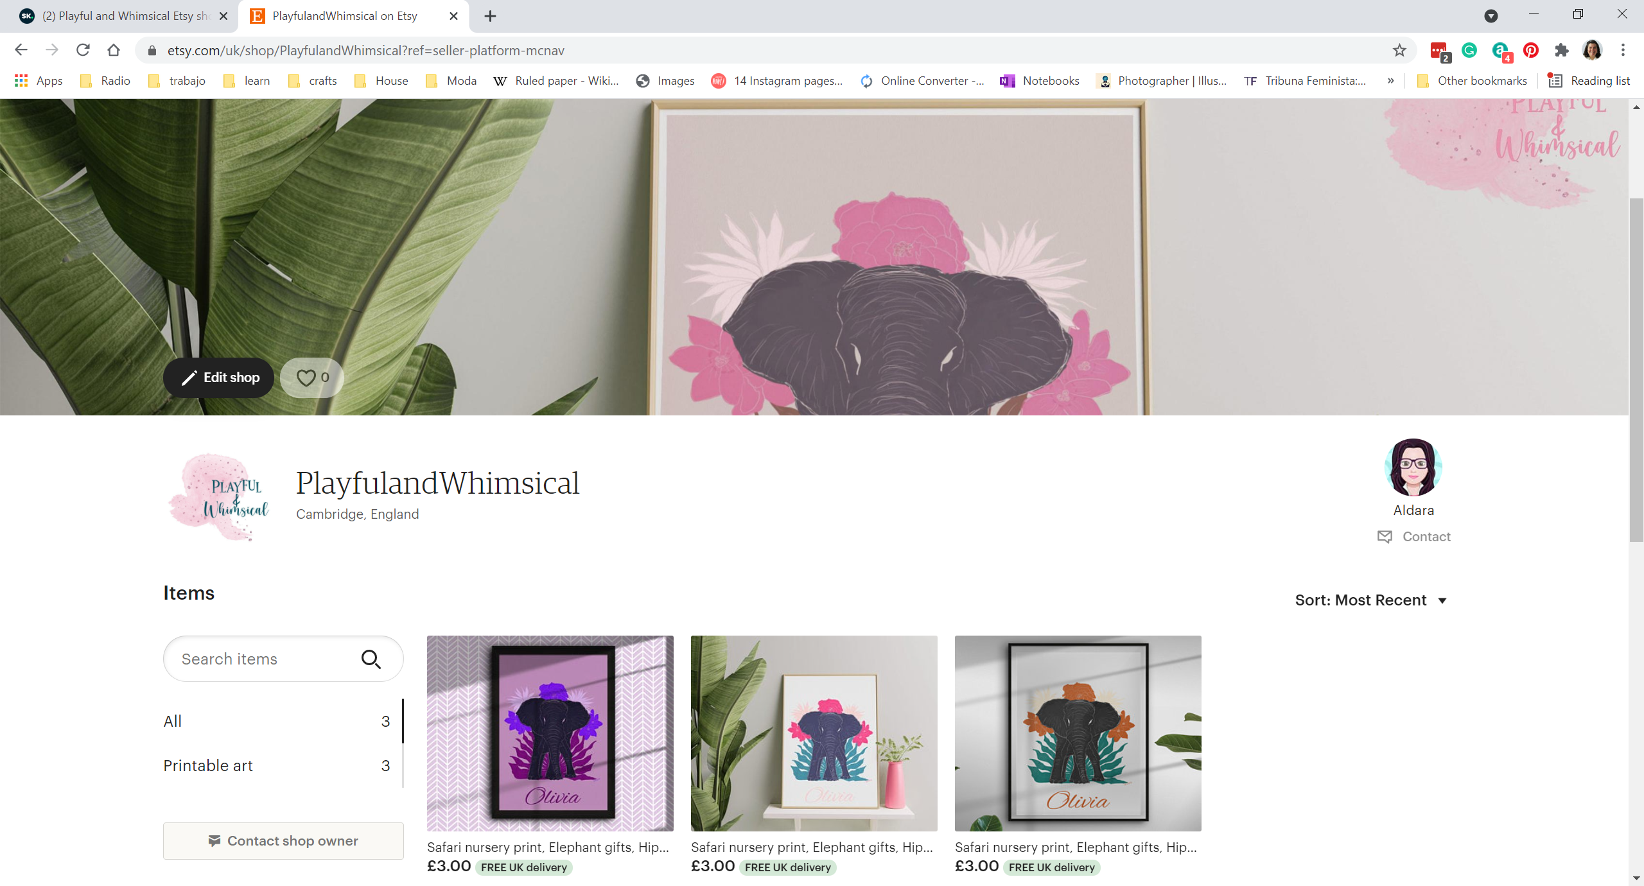
Task: Click the Cambridge, England location text
Action: point(358,514)
